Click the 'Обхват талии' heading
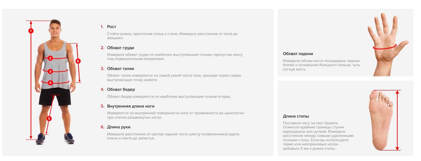The width and height of the screenshot is (421, 161). (x=120, y=69)
